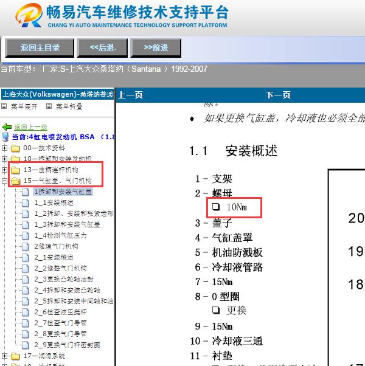Screen dimensions: 365x366
Task: Click document icon of 2_6检查液压挺杆
Action: coord(25,312)
